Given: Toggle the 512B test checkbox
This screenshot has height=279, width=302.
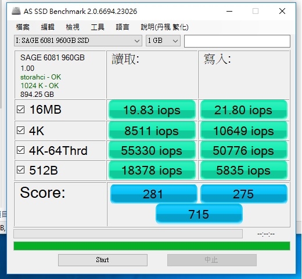Looking at the screenshot, I should pos(20,170).
